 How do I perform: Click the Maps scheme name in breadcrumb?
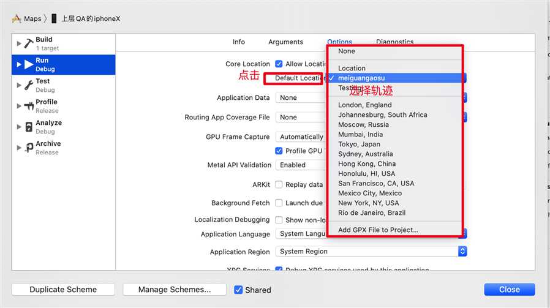[32, 18]
